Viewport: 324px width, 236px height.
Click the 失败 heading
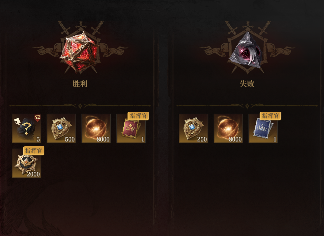(247, 84)
